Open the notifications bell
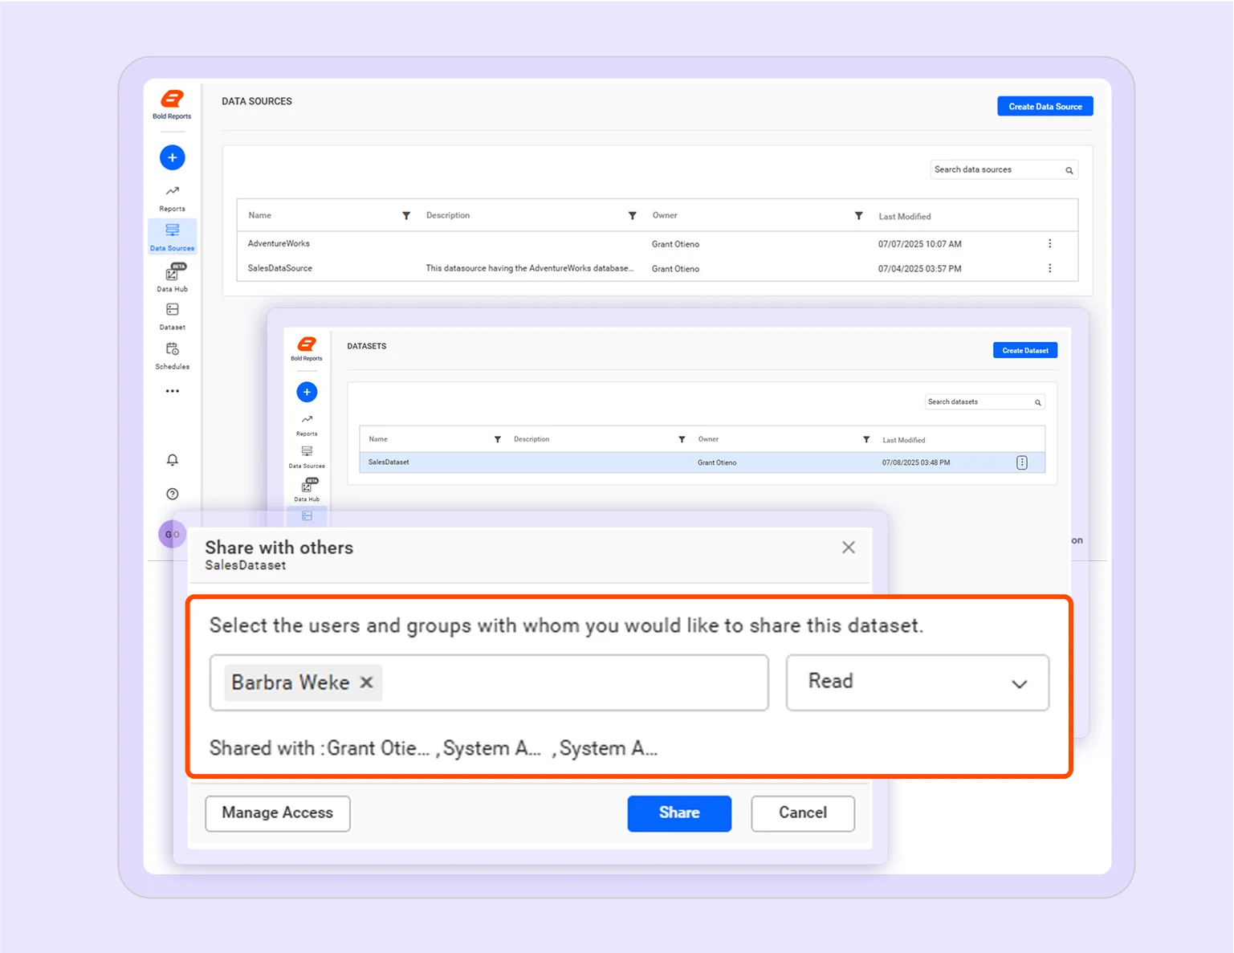 click(171, 460)
